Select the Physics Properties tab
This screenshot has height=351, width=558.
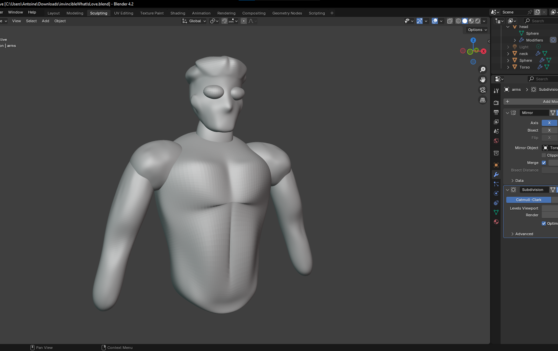(x=496, y=193)
